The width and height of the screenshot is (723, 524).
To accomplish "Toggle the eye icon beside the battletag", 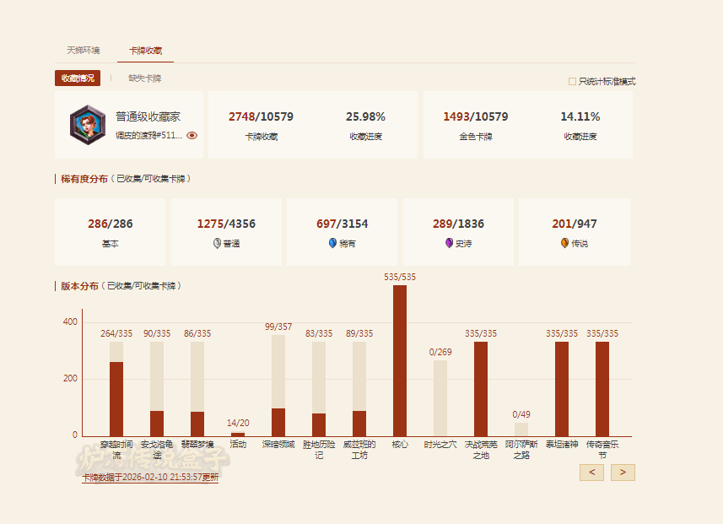I will coord(192,135).
